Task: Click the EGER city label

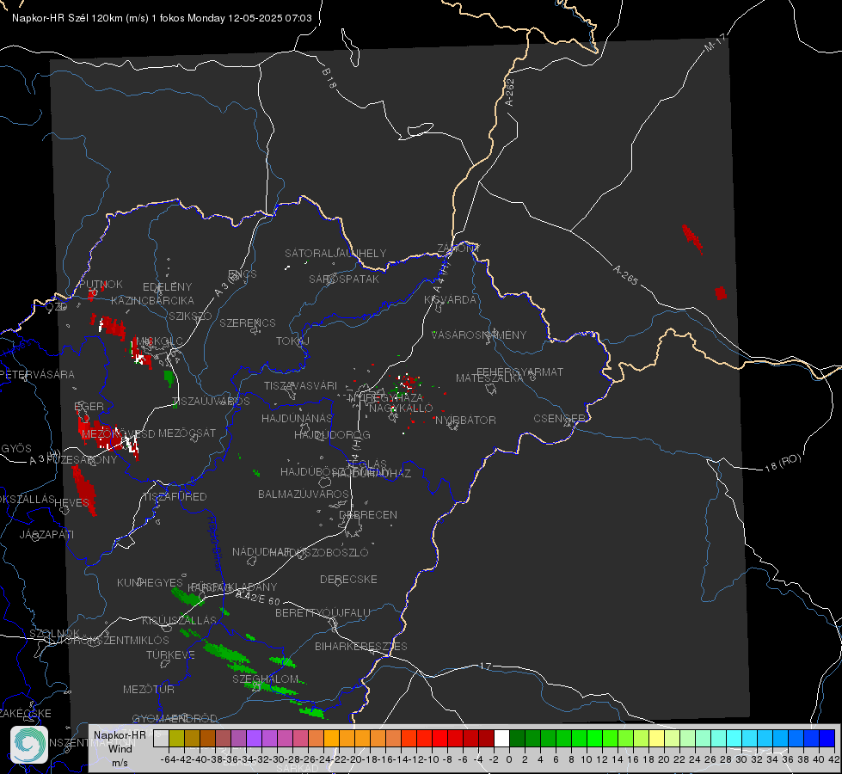Action: click(x=89, y=406)
